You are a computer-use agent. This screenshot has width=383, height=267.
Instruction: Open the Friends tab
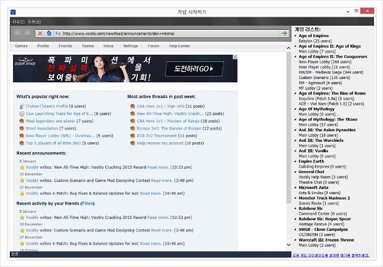click(65, 46)
